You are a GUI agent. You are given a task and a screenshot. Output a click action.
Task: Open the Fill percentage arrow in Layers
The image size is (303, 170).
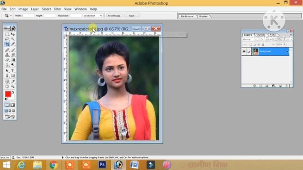tap(285, 44)
